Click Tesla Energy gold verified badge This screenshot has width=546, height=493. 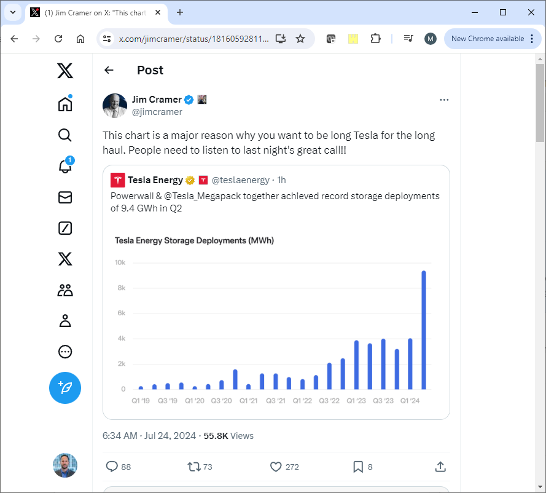coord(190,180)
